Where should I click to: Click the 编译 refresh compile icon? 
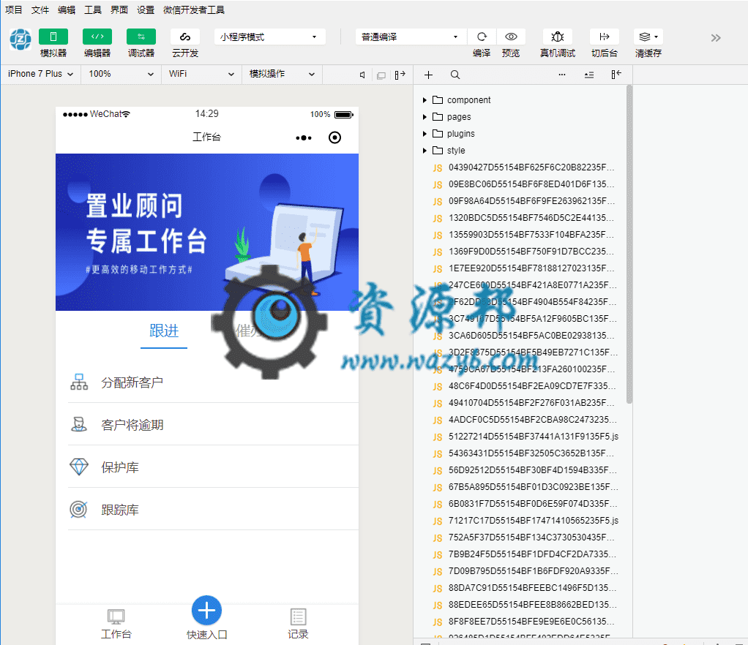(482, 37)
